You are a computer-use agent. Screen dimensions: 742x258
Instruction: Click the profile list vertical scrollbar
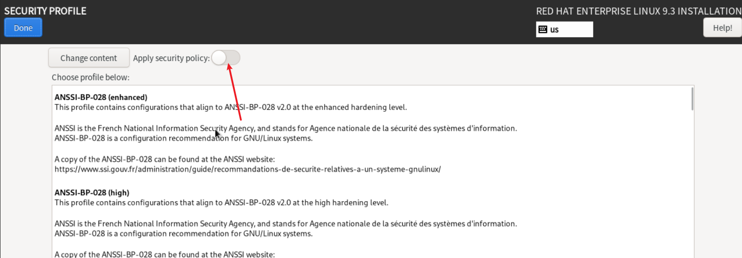(x=692, y=100)
